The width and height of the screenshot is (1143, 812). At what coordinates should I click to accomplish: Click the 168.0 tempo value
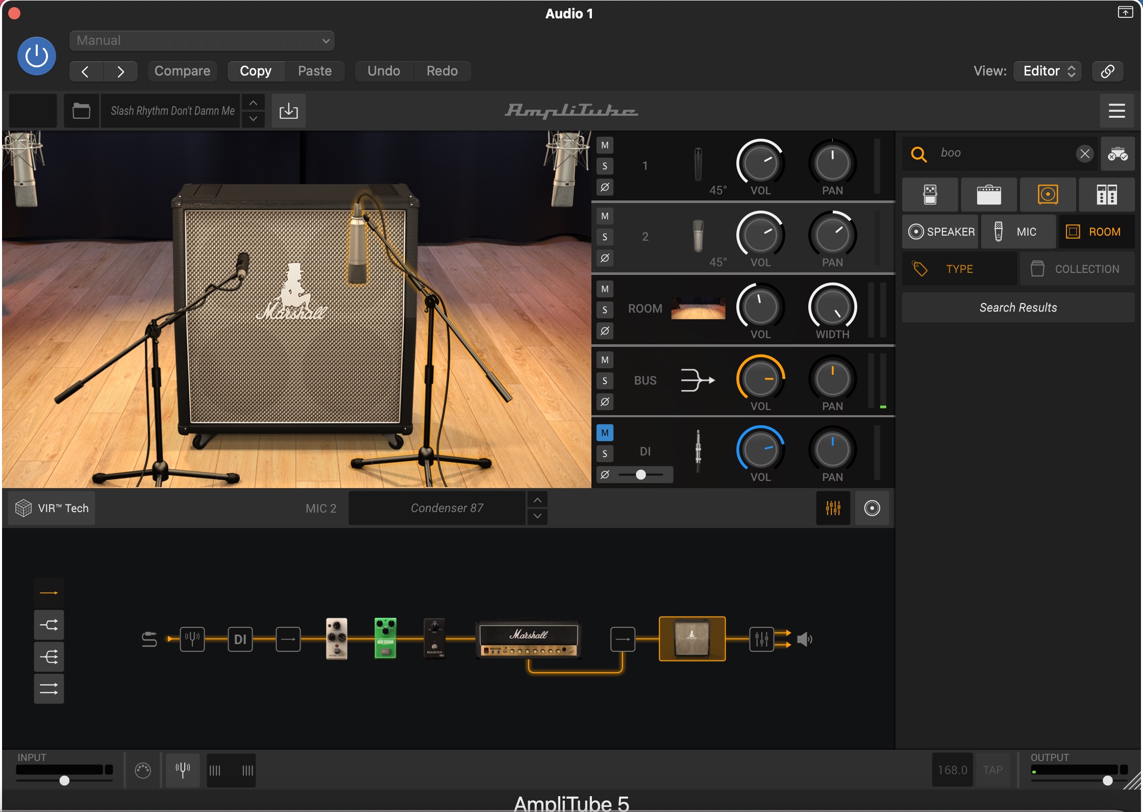pos(952,770)
